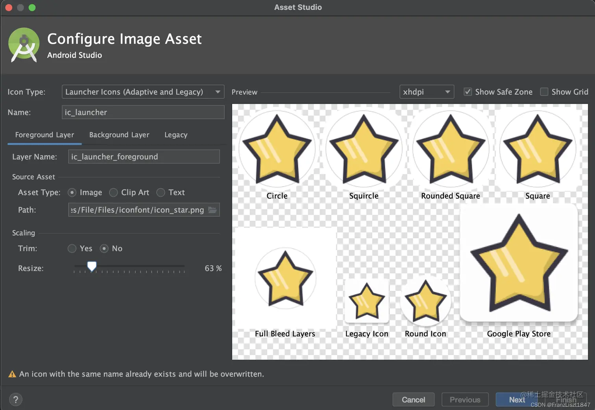This screenshot has height=410, width=595.
Task: Choose Clip Art asset type radio button
Action: [113, 193]
